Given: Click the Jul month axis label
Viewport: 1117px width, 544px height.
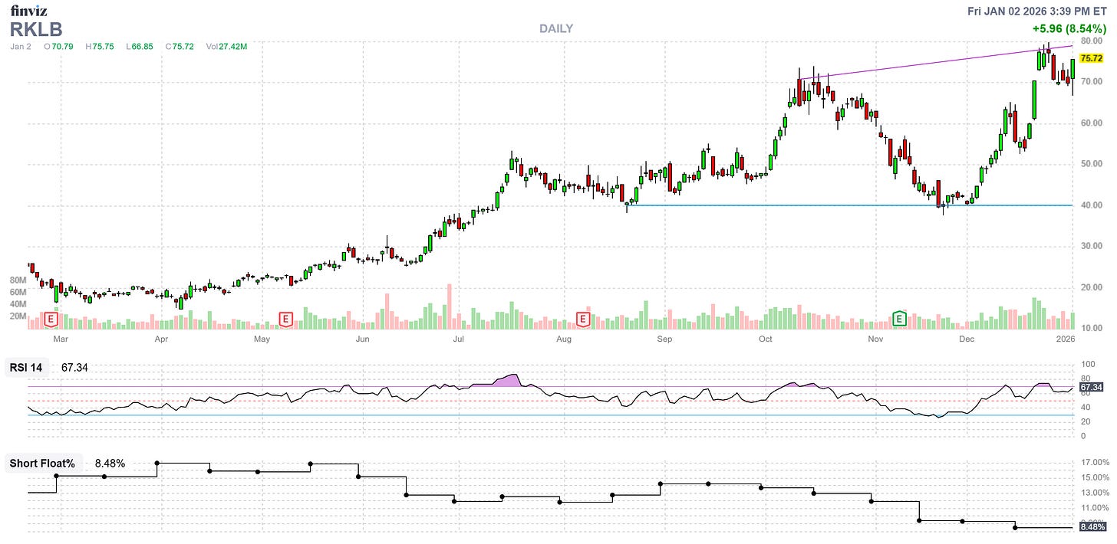Looking at the screenshot, I should (459, 338).
